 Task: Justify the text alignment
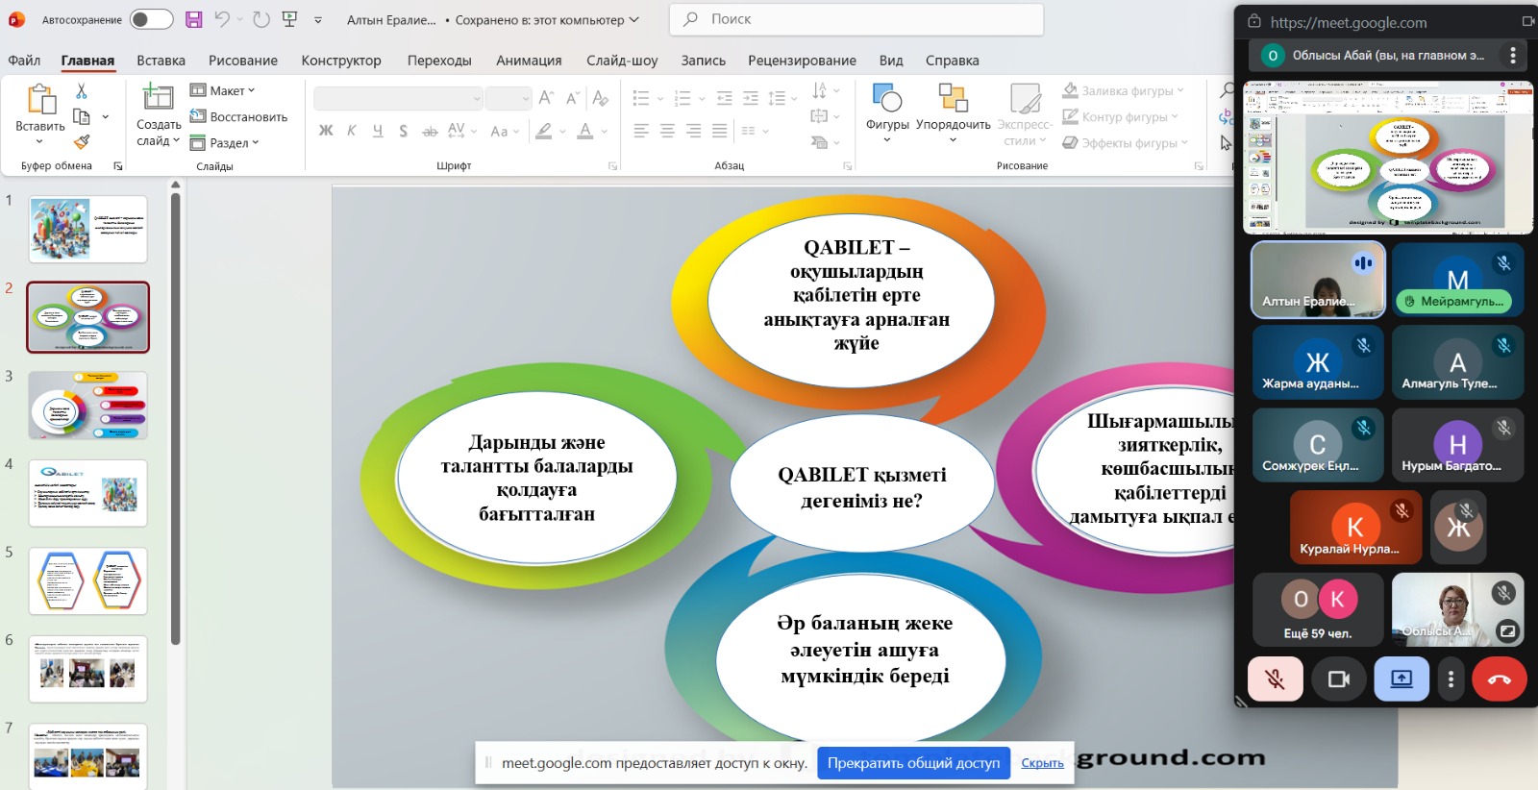719,131
